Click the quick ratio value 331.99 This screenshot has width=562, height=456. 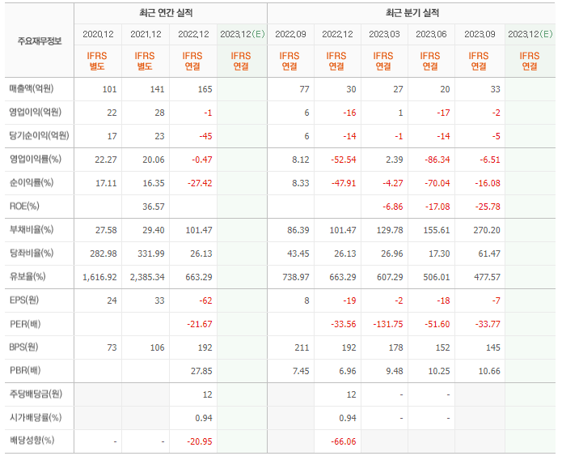point(151,254)
